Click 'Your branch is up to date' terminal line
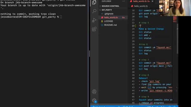The image size is (191, 107). pyautogui.click(x=43, y=5)
